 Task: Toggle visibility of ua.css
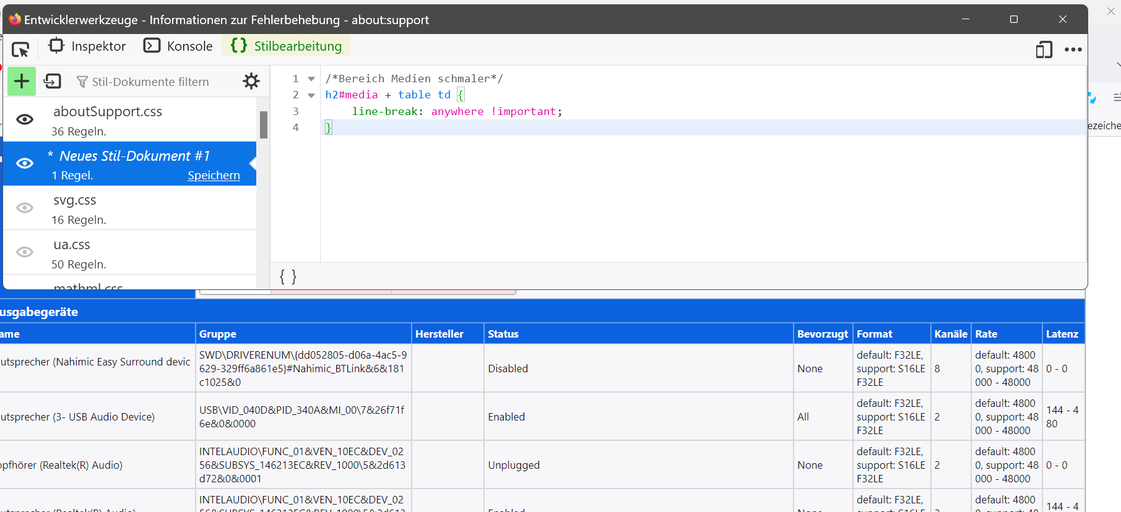coord(25,252)
